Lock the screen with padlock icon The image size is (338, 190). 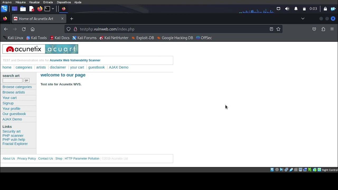tap(325, 9)
